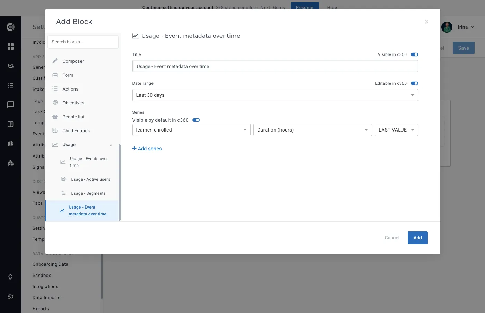Open Sandbox settings link

pos(42,275)
